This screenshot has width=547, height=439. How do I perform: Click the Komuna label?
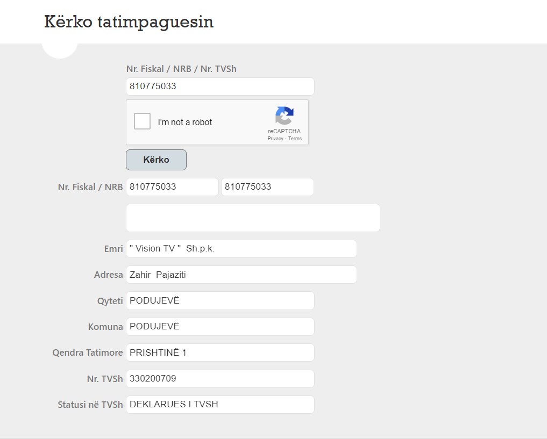(x=105, y=327)
